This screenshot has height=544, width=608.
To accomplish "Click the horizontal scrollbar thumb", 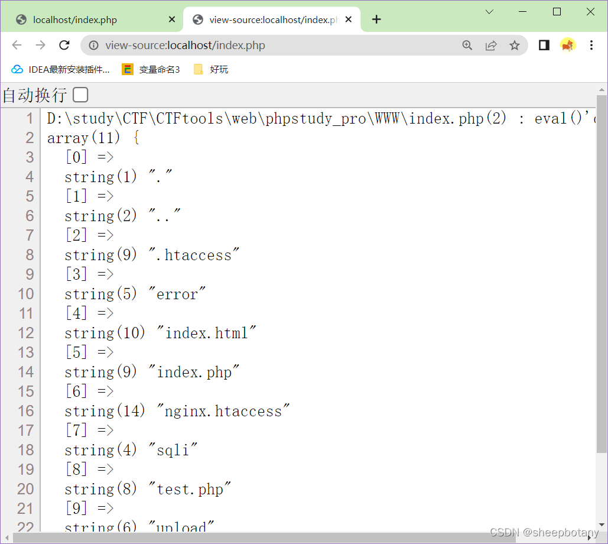I will click(x=264, y=538).
